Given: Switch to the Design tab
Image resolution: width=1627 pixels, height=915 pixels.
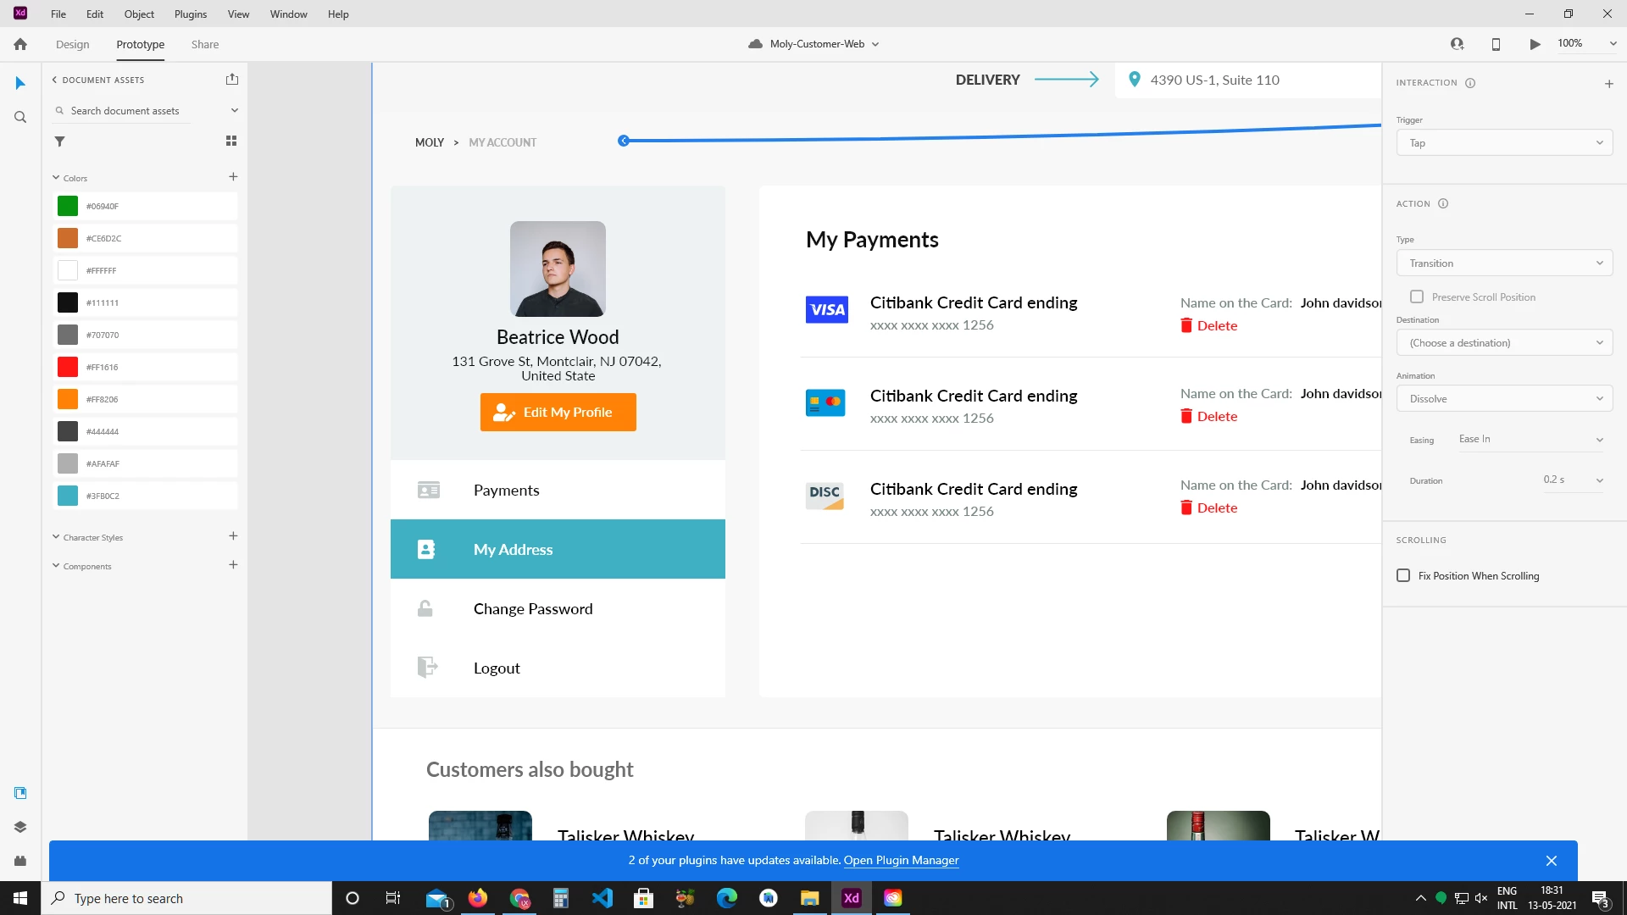Looking at the screenshot, I should point(72,44).
